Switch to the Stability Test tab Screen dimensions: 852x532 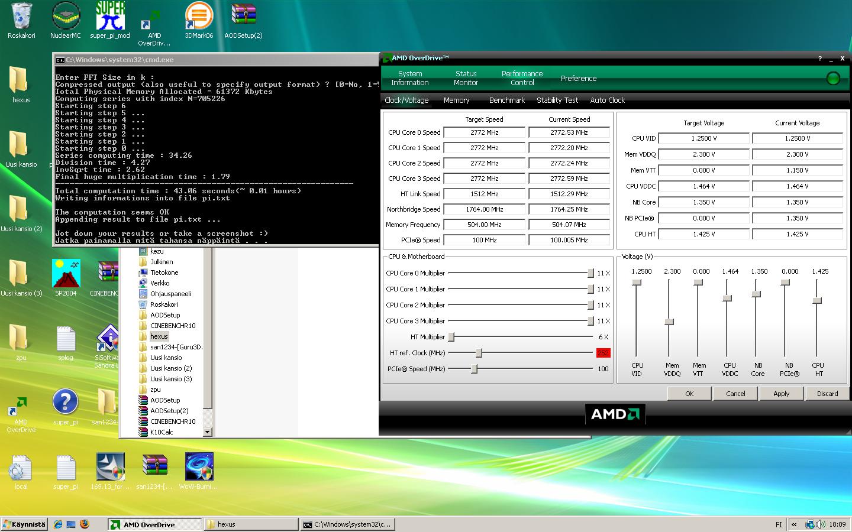pyautogui.click(x=557, y=100)
